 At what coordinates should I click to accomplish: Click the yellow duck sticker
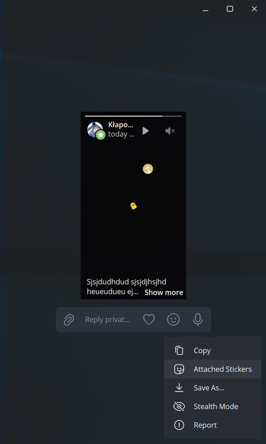click(x=133, y=206)
